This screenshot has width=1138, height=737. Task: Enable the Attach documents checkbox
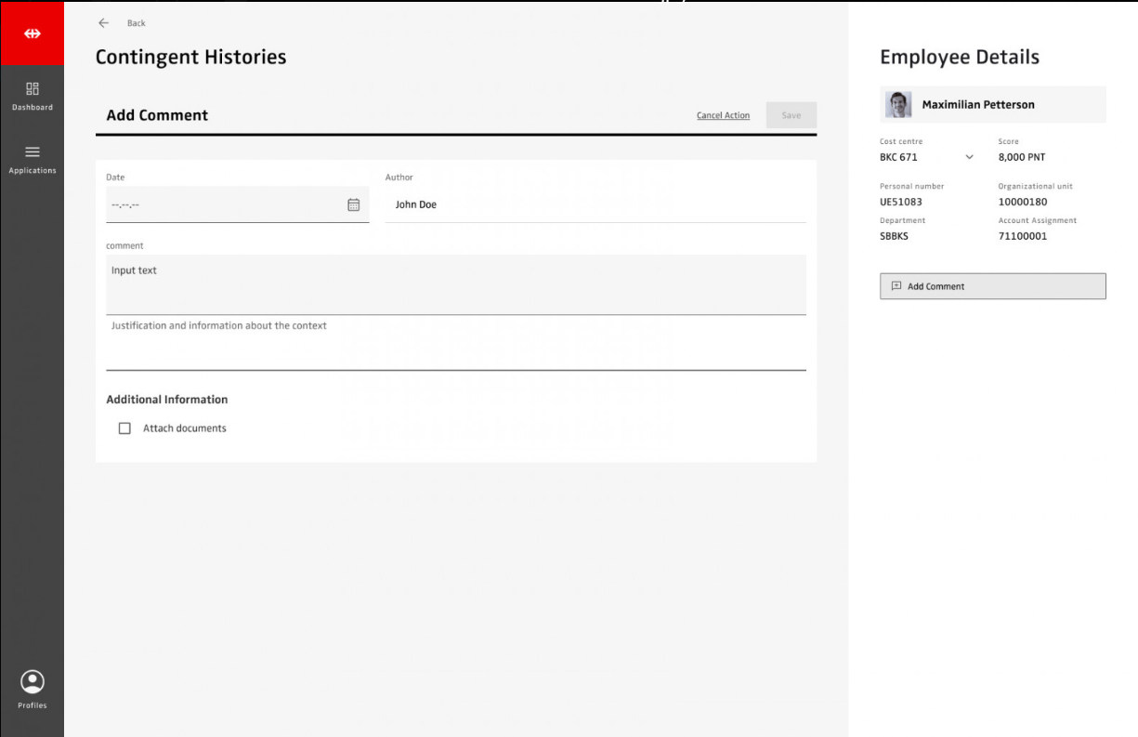124,428
